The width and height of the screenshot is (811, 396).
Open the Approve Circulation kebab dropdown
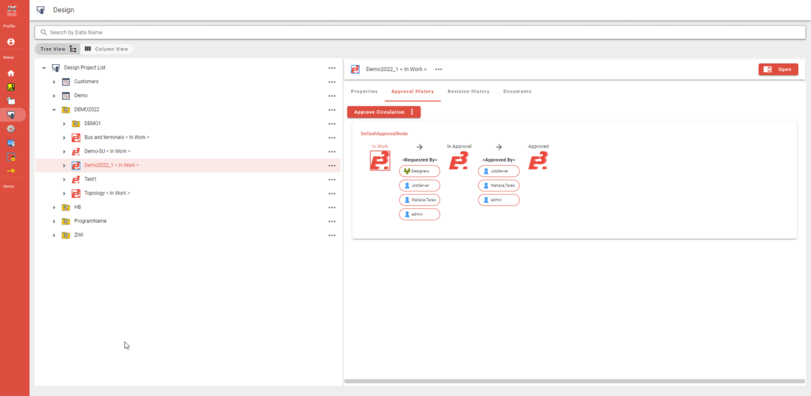pyautogui.click(x=413, y=112)
